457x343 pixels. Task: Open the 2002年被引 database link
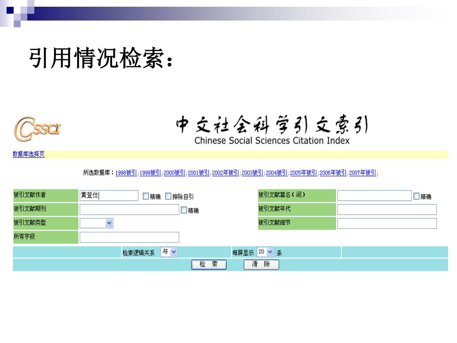pyautogui.click(x=225, y=173)
